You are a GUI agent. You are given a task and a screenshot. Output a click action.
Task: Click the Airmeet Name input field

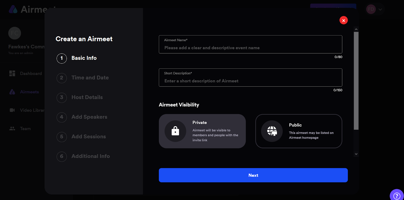pos(250,48)
